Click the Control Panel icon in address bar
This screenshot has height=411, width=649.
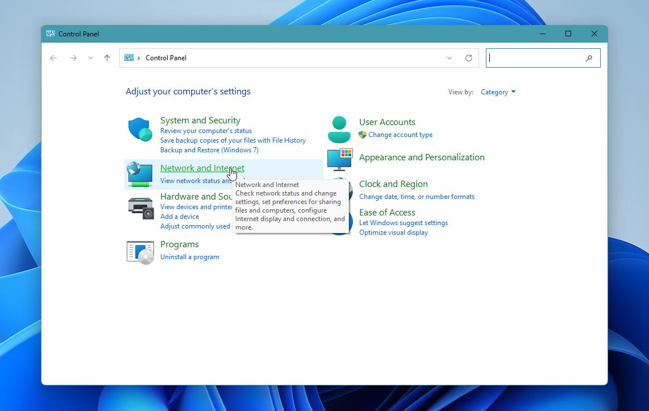coord(129,57)
